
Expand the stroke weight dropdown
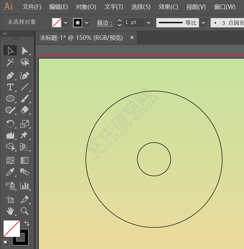pos(148,22)
